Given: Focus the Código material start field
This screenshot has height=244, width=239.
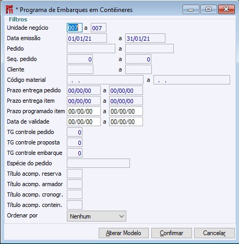Looking at the screenshot, I should click(105, 80).
